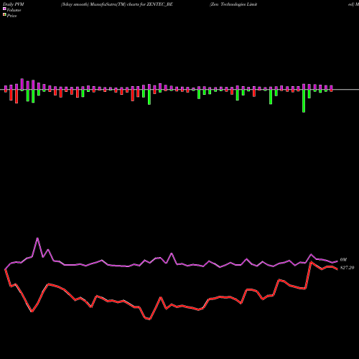
Task: Click the MunafaSutra charts for ZENTEC_BE heading
Action: pos(117,4)
